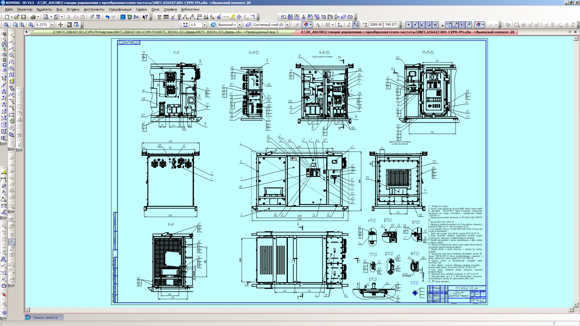Click the f(x) variables icon

[x=136, y=17]
